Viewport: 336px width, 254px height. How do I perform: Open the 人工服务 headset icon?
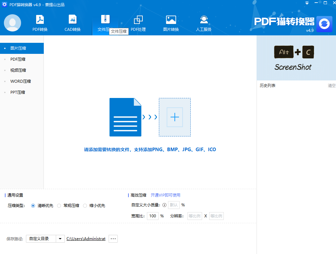point(204,20)
